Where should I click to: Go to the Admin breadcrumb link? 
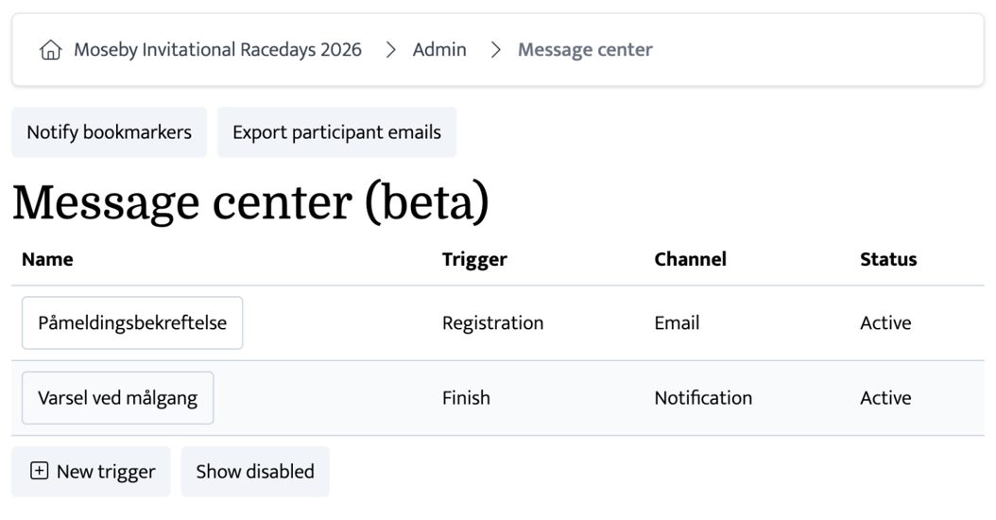click(439, 50)
